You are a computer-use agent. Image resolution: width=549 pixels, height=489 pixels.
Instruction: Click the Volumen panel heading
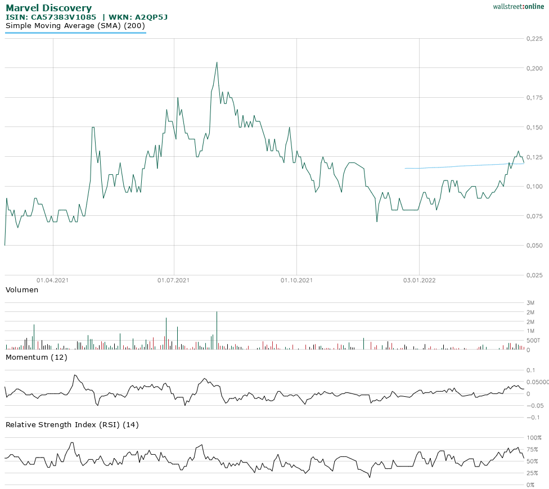[x=22, y=289]
